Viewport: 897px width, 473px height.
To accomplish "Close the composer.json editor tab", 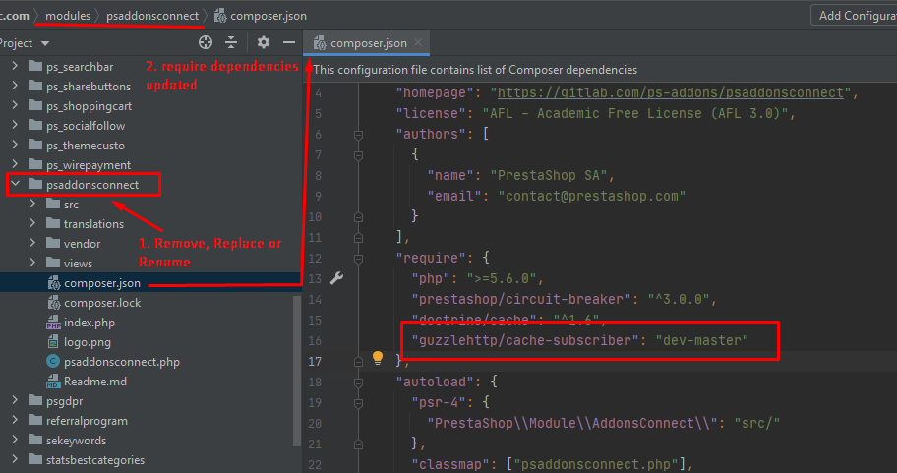I will point(418,42).
